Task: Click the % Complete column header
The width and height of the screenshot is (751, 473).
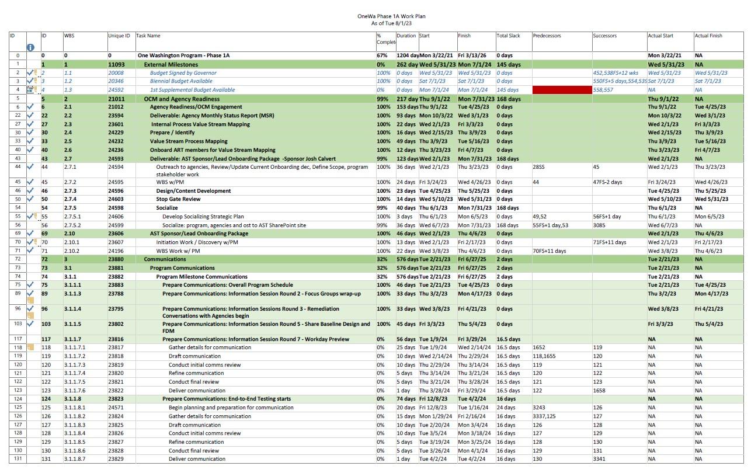Action: (x=386, y=39)
